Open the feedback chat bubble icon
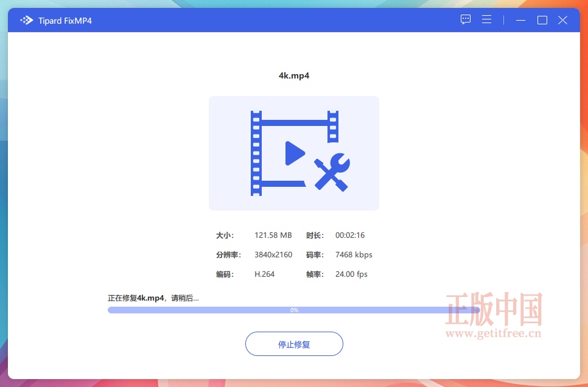The height and width of the screenshot is (387, 588). pyautogui.click(x=466, y=19)
